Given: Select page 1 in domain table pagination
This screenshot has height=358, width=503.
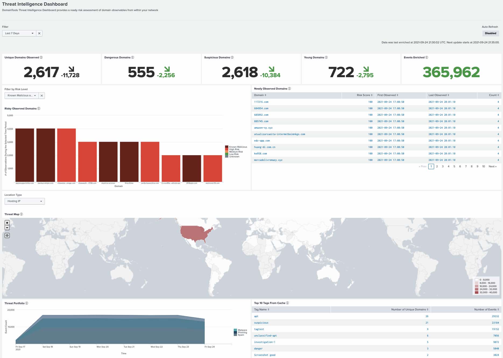Looking at the screenshot, I should 431,166.
